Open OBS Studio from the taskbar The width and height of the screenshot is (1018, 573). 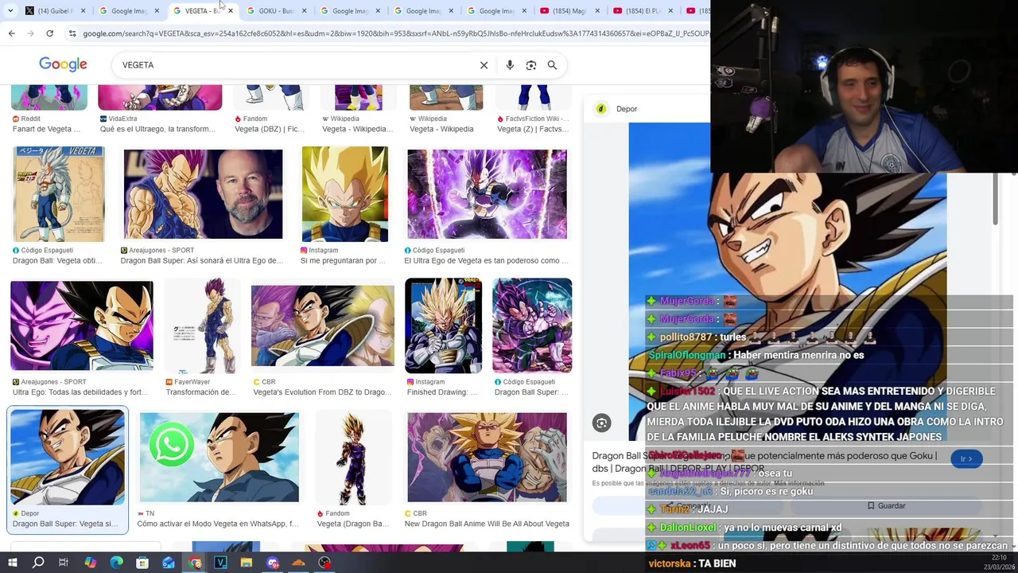(x=324, y=563)
